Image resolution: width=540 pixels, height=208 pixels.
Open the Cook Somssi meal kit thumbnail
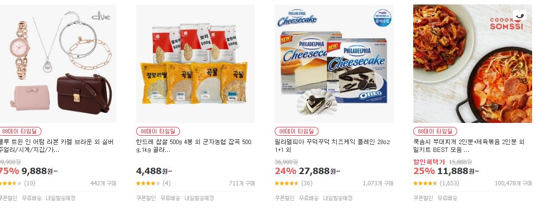pyautogui.click(x=472, y=63)
